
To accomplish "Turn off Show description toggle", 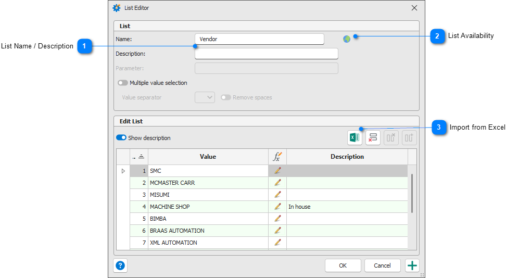I will [121, 138].
